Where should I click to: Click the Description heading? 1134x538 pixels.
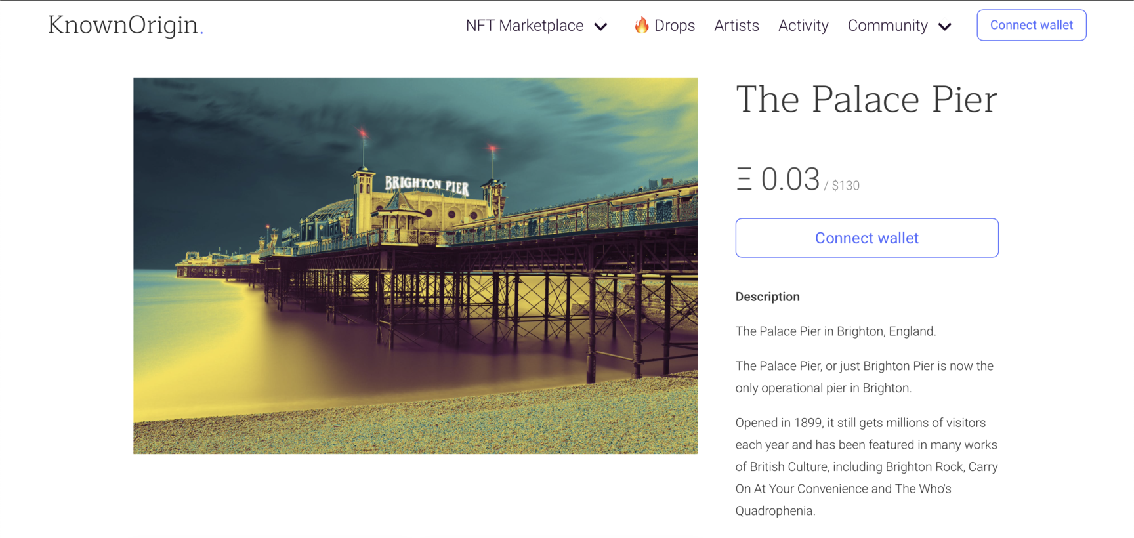point(767,297)
